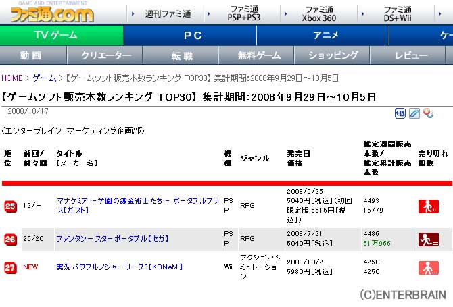Open the 無料ゲーム menu item
Image resolution: width=453 pixels, height=307 pixels.
[256, 55]
